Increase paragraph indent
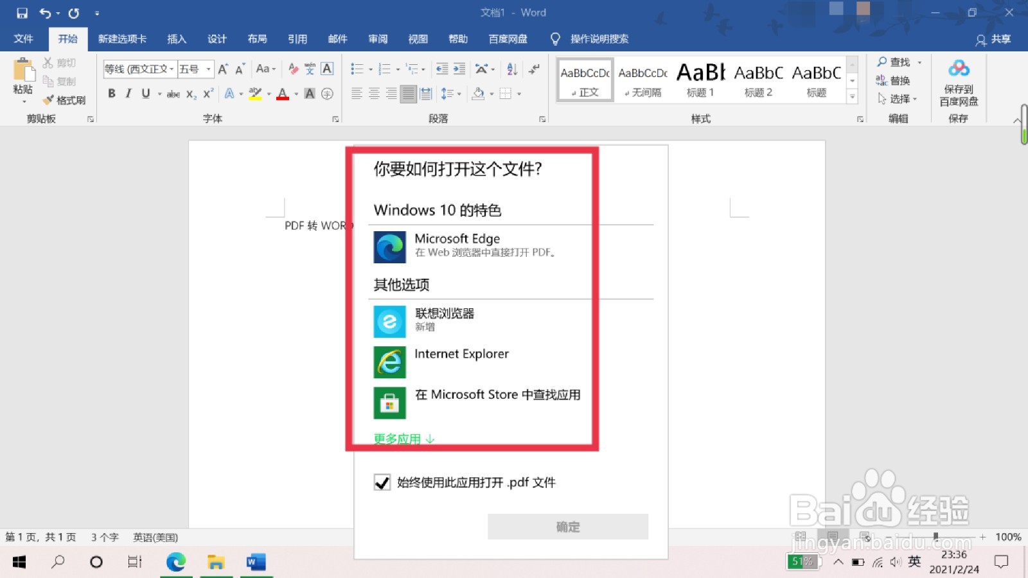This screenshot has height=578, width=1028. pos(459,69)
